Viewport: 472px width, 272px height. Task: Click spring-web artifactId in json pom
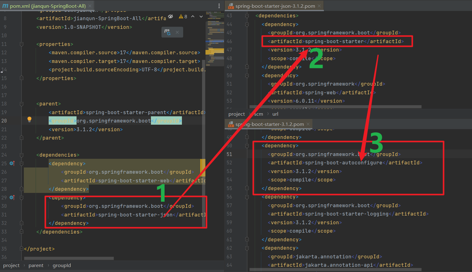click(322, 92)
